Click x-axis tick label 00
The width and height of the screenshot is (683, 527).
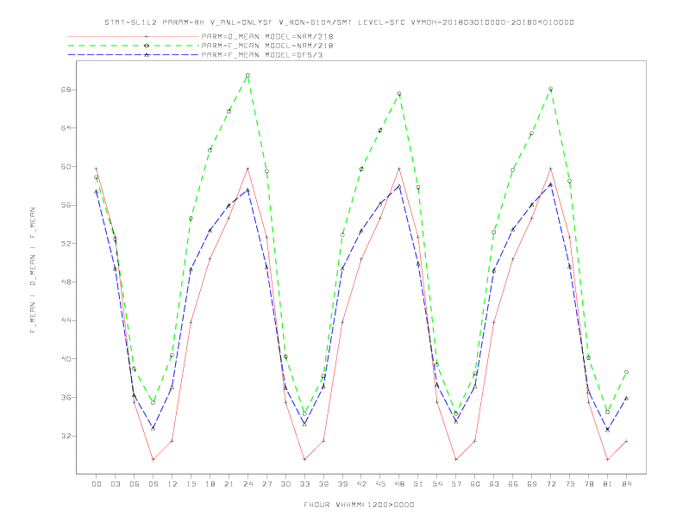coord(97,484)
